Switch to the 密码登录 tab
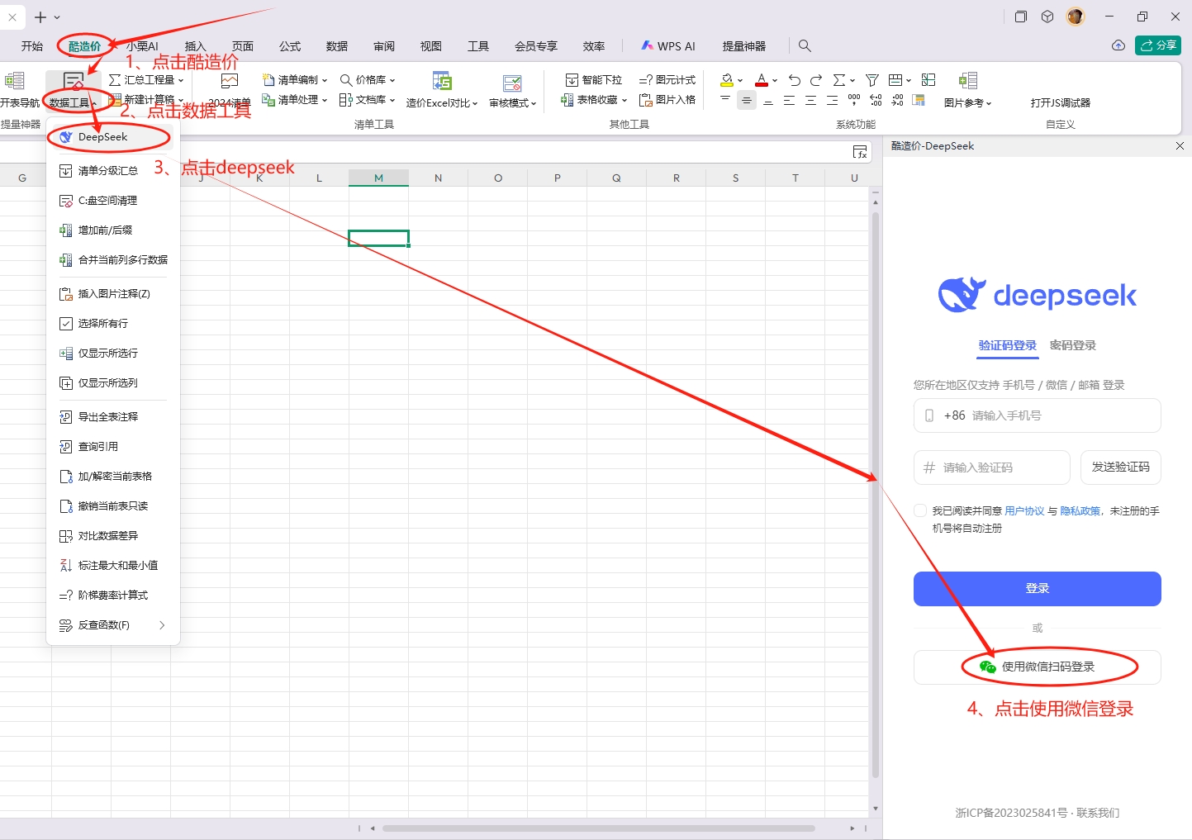Screen dimensions: 1192x840 [1072, 345]
